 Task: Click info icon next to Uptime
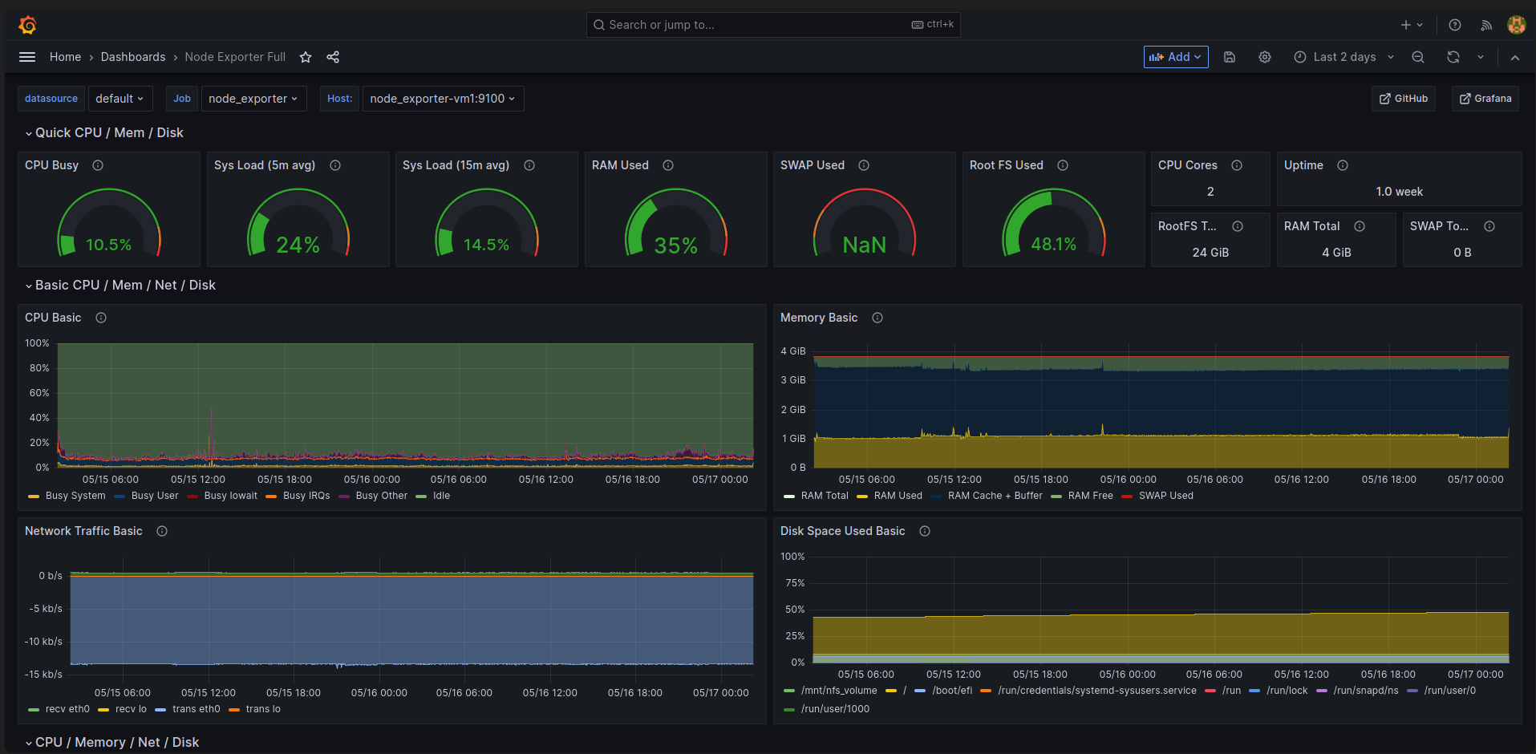[x=1343, y=165]
